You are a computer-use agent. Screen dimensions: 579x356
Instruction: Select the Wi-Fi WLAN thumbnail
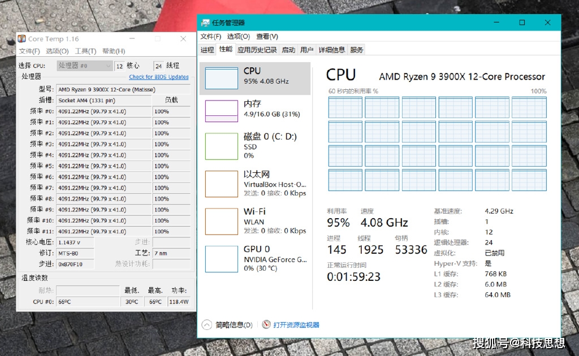tap(222, 222)
